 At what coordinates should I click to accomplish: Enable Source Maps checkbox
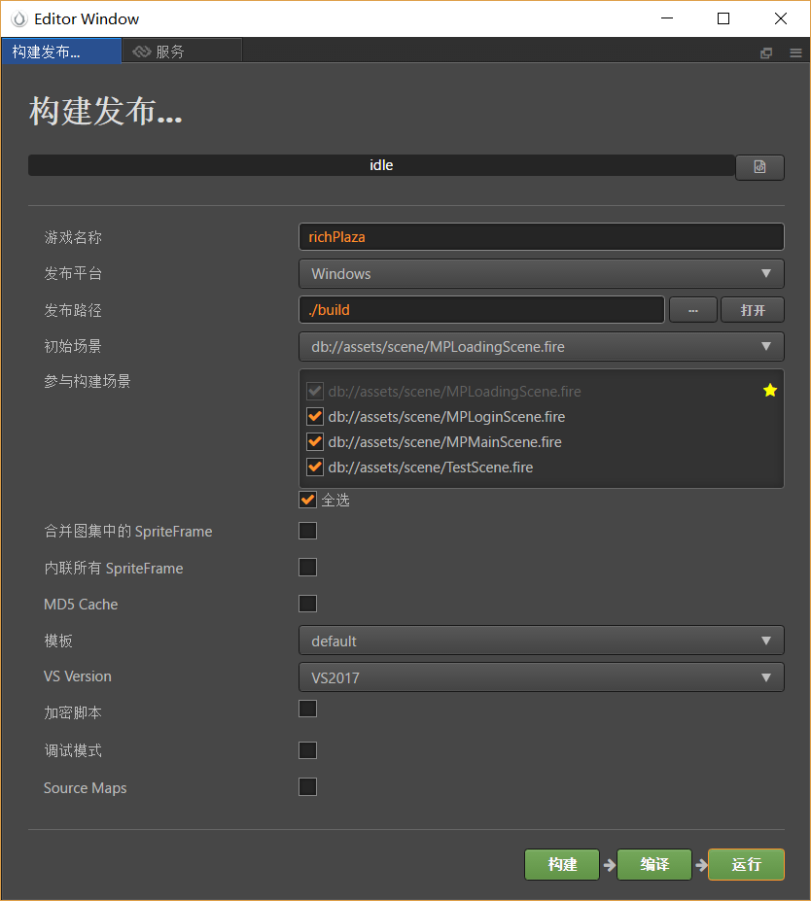click(307, 786)
